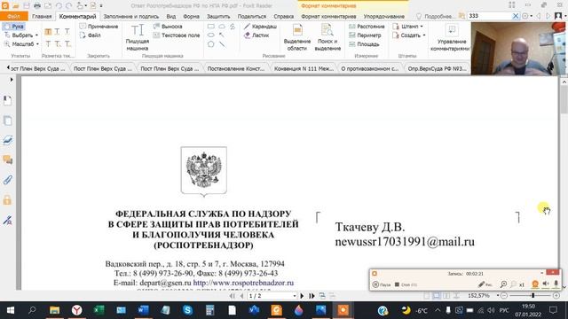Click the zoom in plus button
Viewport: 568px width, 319px height.
(x=556, y=295)
